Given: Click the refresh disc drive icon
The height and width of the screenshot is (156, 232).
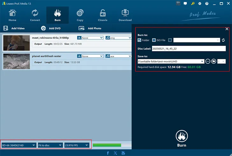Looking at the screenshot, I should [223, 40].
